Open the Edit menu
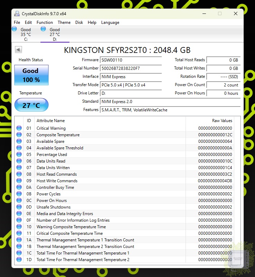 pyautogui.click(x=28, y=22)
